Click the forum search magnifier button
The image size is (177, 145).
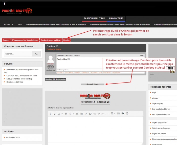pyautogui.click(x=36, y=54)
